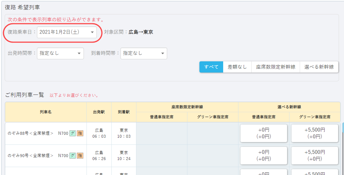Click the 広島→東京 section text
The width and height of the screenshot is (344, 175).
[141, 32]
